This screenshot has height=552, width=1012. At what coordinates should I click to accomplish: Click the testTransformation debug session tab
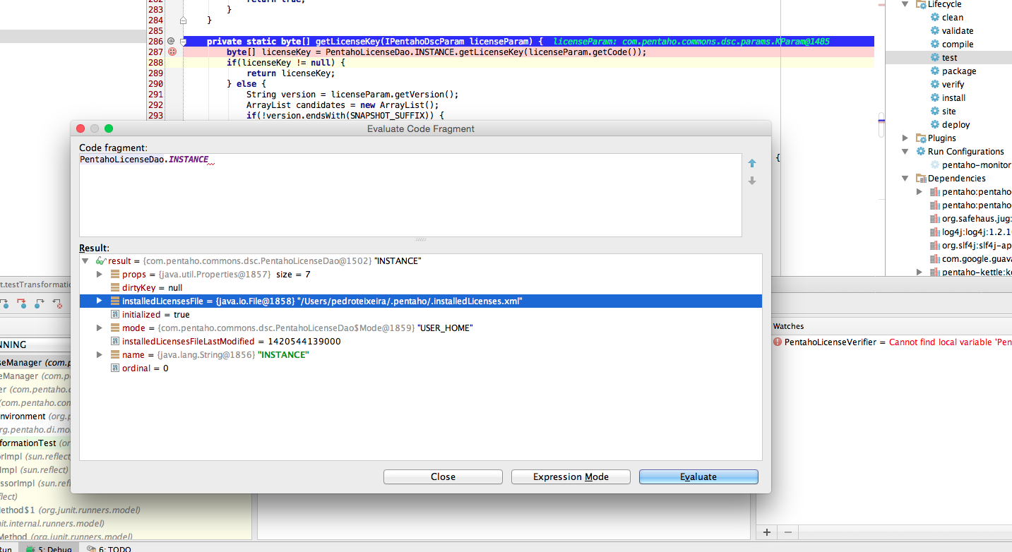point(35,284)
